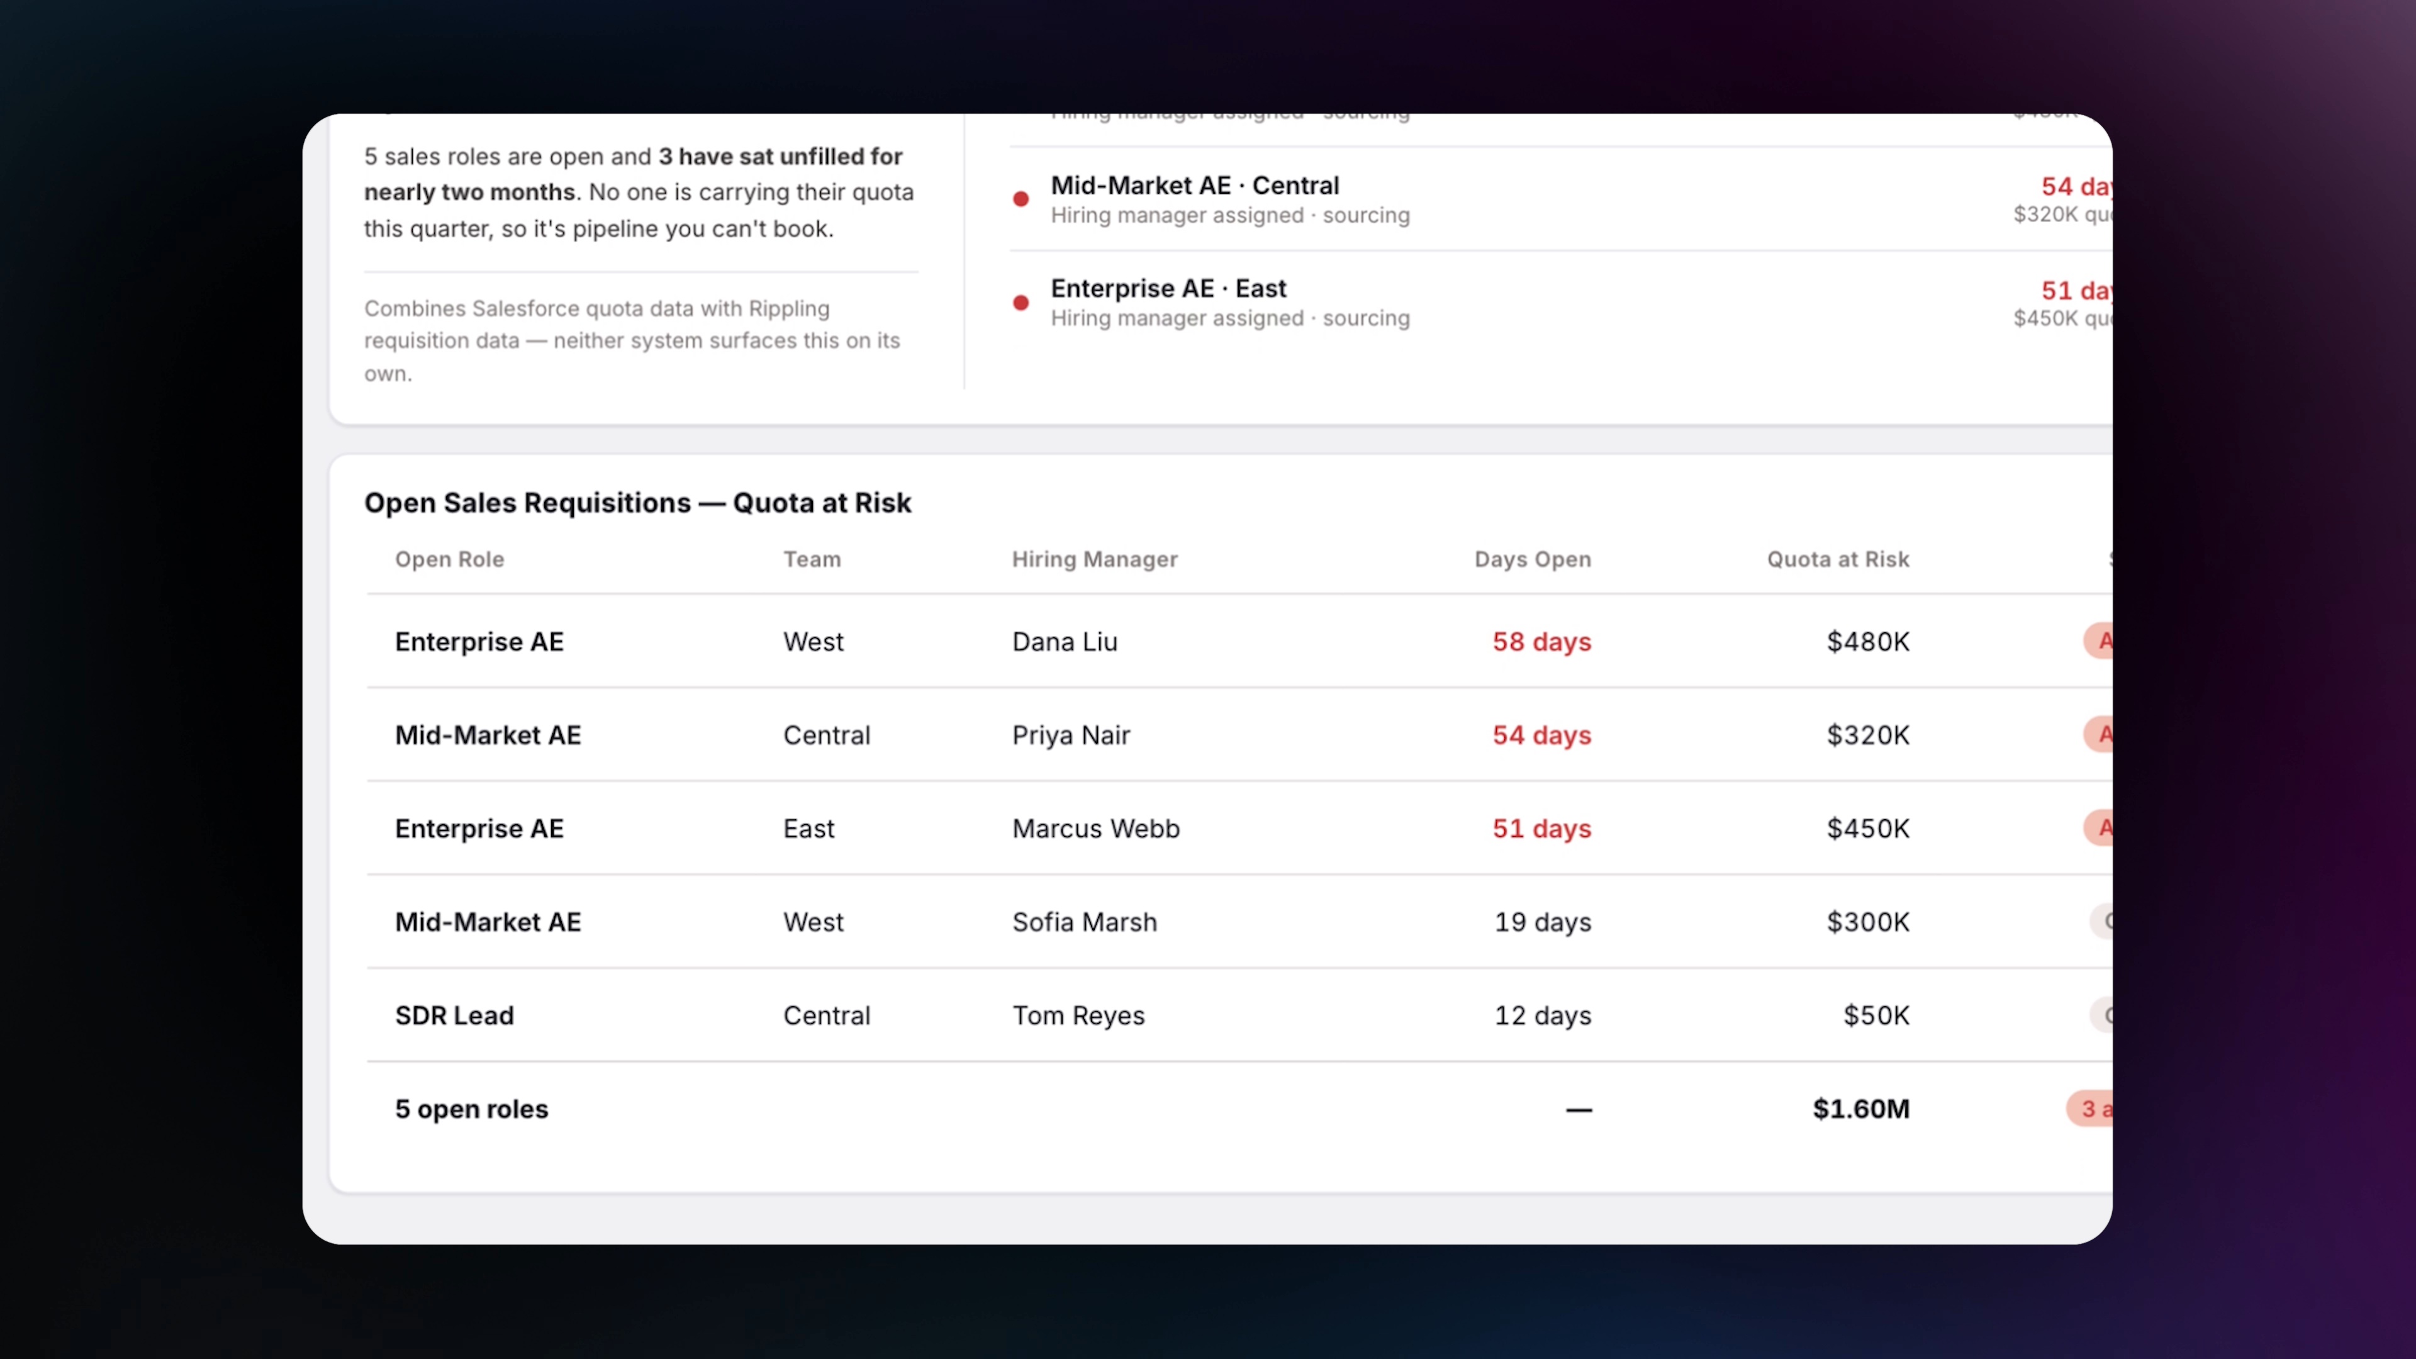Select the Enterprise AE role in Marcus Webb's row
Viewport: 2416px width, 1359px height.
pyautogui.click(x=479, y=829)
